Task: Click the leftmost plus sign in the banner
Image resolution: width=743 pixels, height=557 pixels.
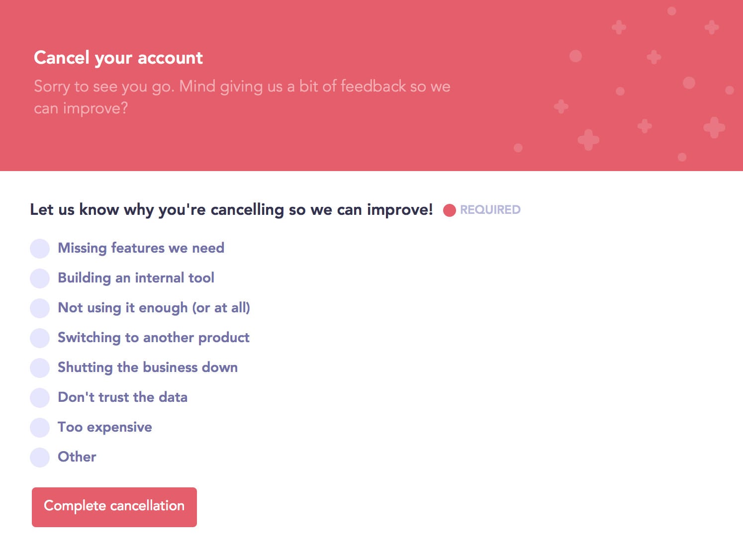Action: click(561, 106)
